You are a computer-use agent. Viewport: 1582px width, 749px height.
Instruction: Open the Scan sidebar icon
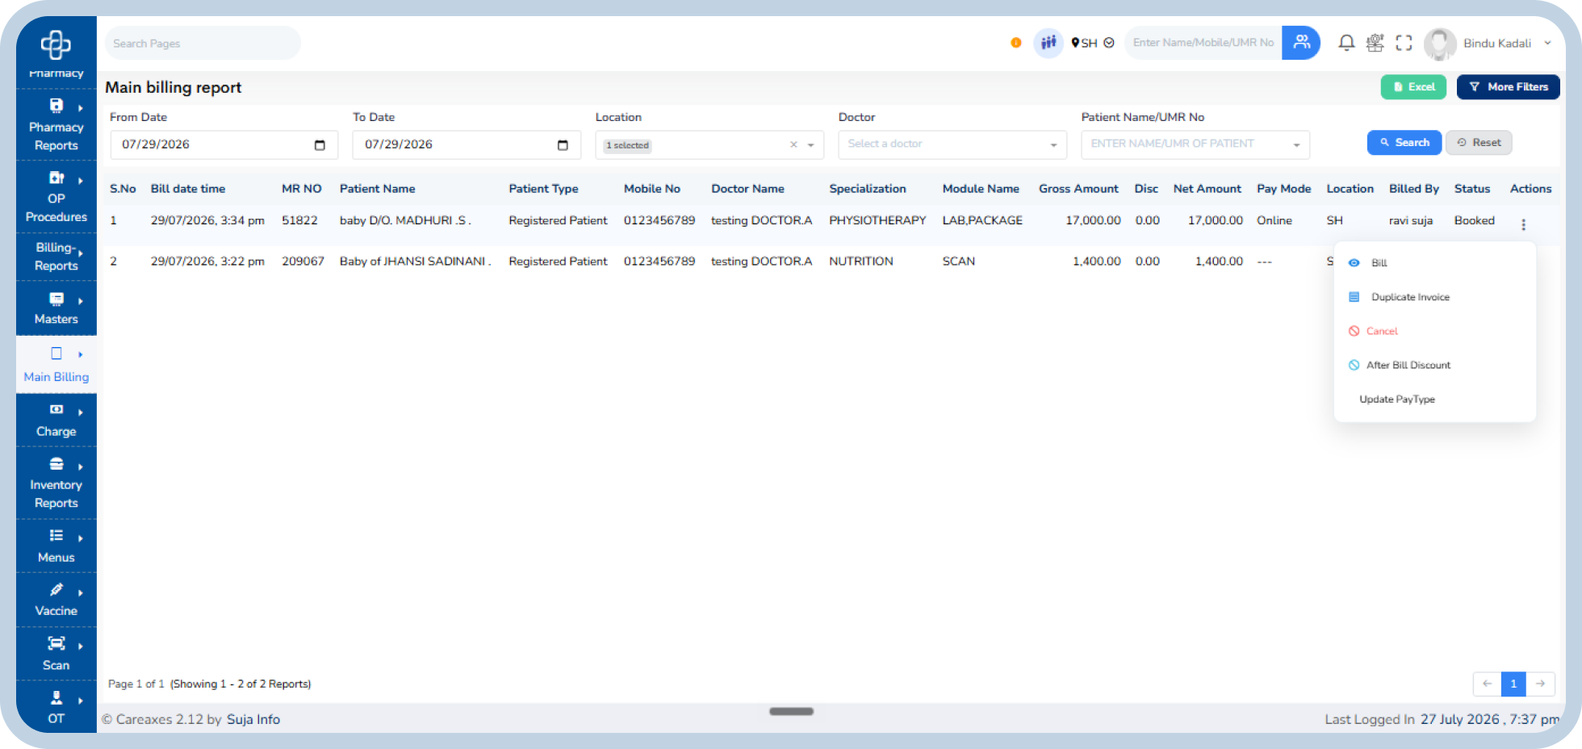point(56,644)
